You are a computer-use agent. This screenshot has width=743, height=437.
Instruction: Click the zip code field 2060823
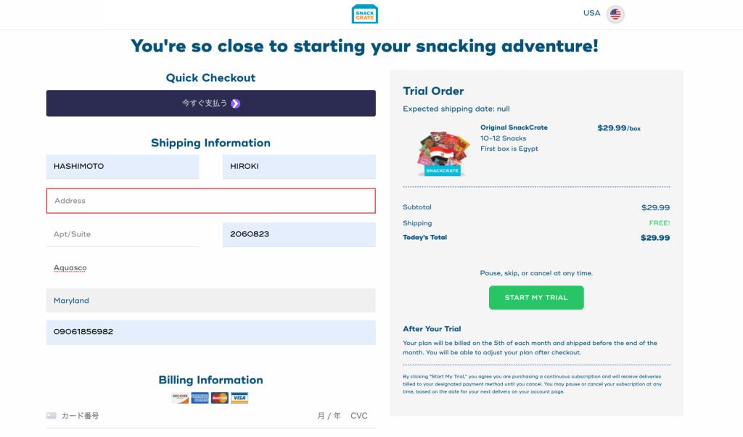click(299, 234)
